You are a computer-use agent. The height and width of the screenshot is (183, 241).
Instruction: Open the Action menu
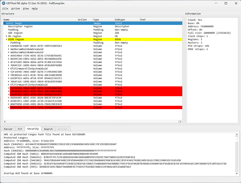coord(15,9)
